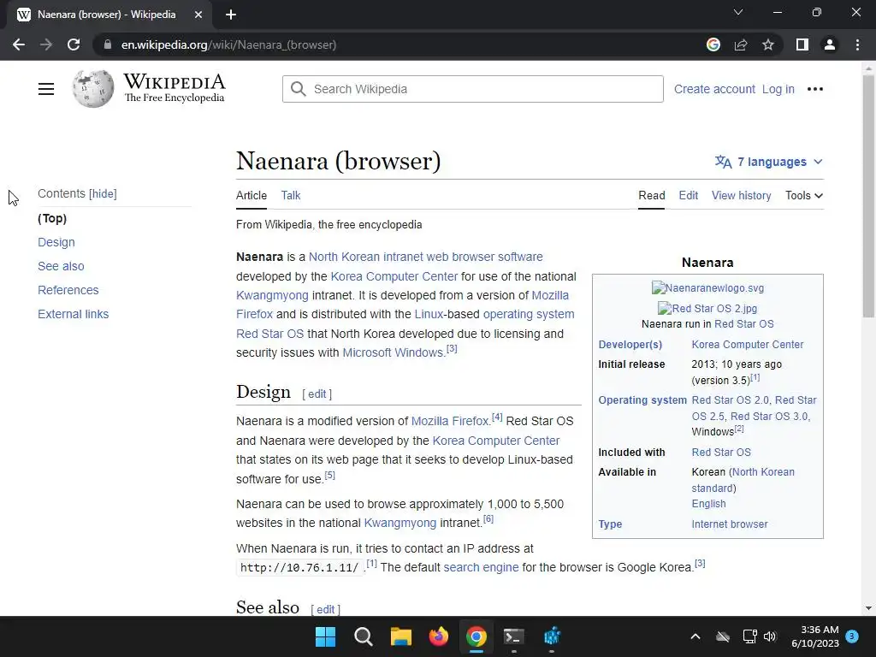Open the Naenaranewlogo.svg image link
Screen dimensions: 876x657
point(707,288)
